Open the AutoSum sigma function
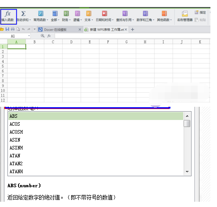Viewport: 217px width, 207px height. [x=23, y=14]
